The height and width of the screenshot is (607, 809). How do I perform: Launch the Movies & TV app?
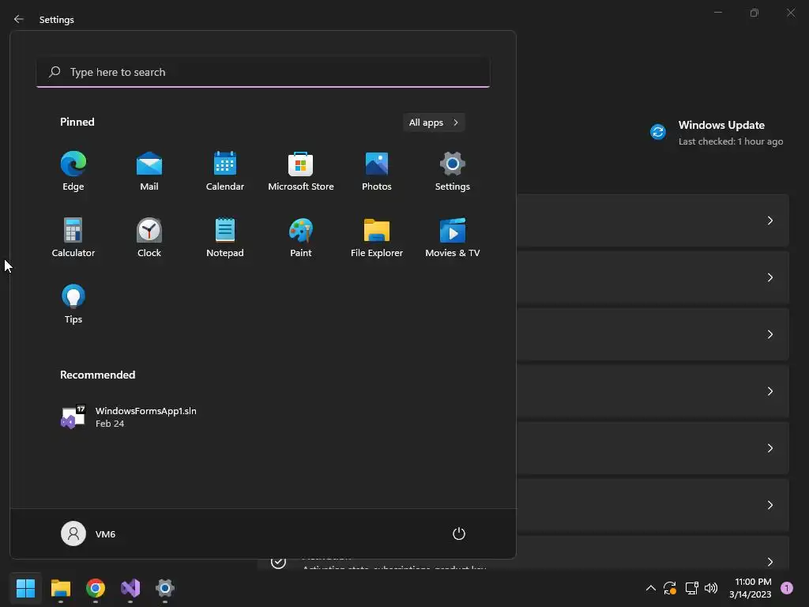click(x=453, y=238)
